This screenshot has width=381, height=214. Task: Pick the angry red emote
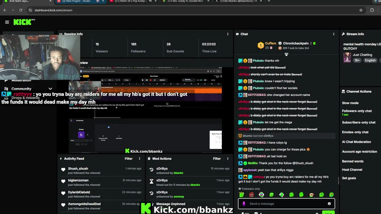(x=252, y=195)
